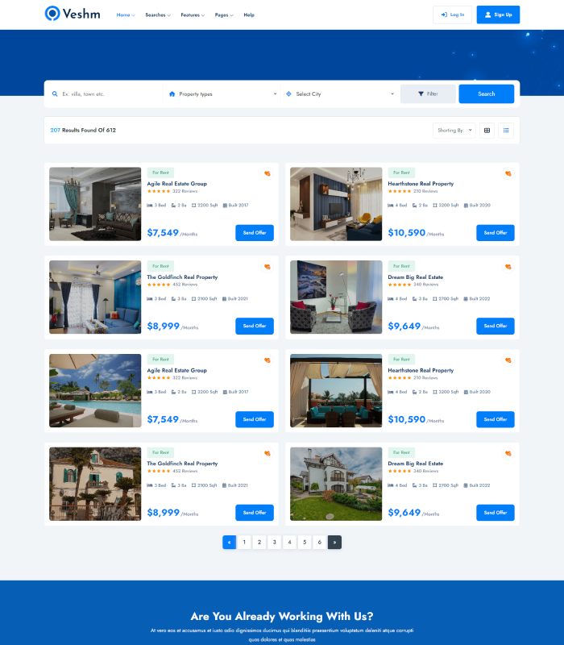564x645 pixels.
Task: Click the Filter button
Action: (428, 94)
